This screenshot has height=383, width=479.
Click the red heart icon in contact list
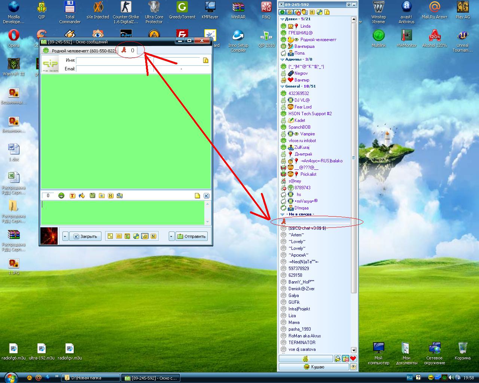[353, 359]
